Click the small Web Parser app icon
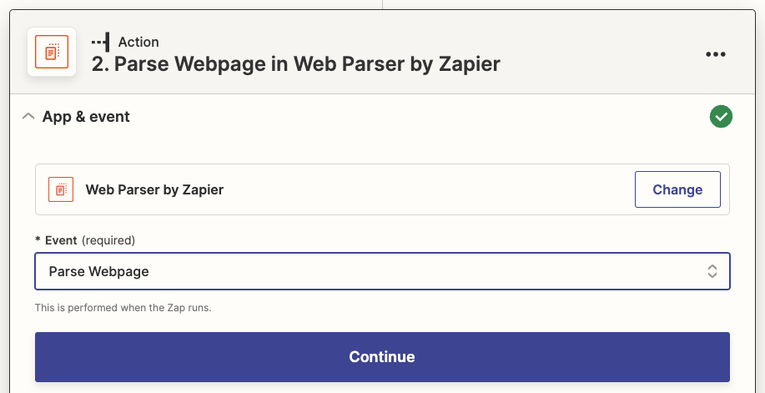The image size is (765, 393). click(61, 189)
